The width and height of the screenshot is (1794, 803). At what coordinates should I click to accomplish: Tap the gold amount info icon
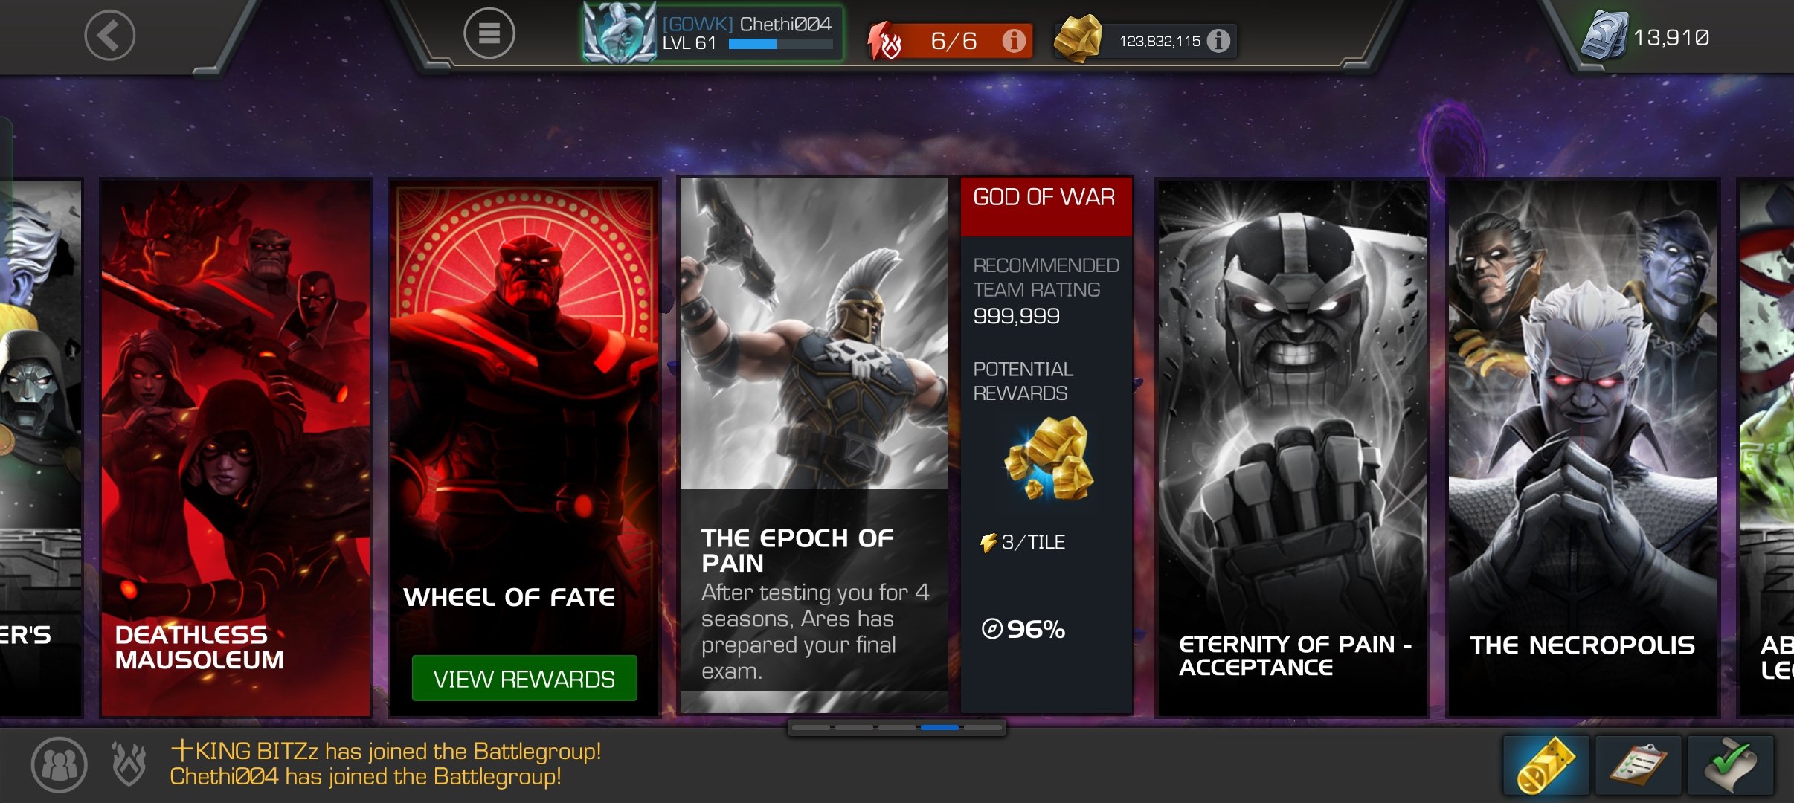pos(1218,40)
